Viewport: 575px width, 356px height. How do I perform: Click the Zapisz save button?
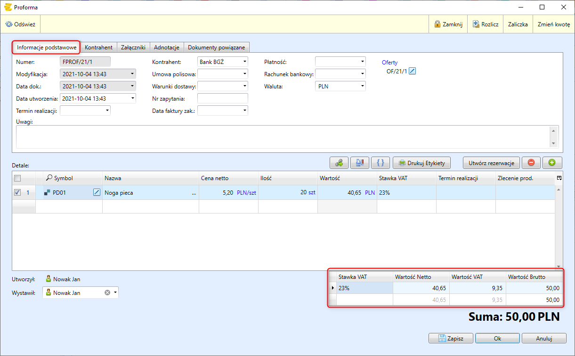click(x=451, y=338)
